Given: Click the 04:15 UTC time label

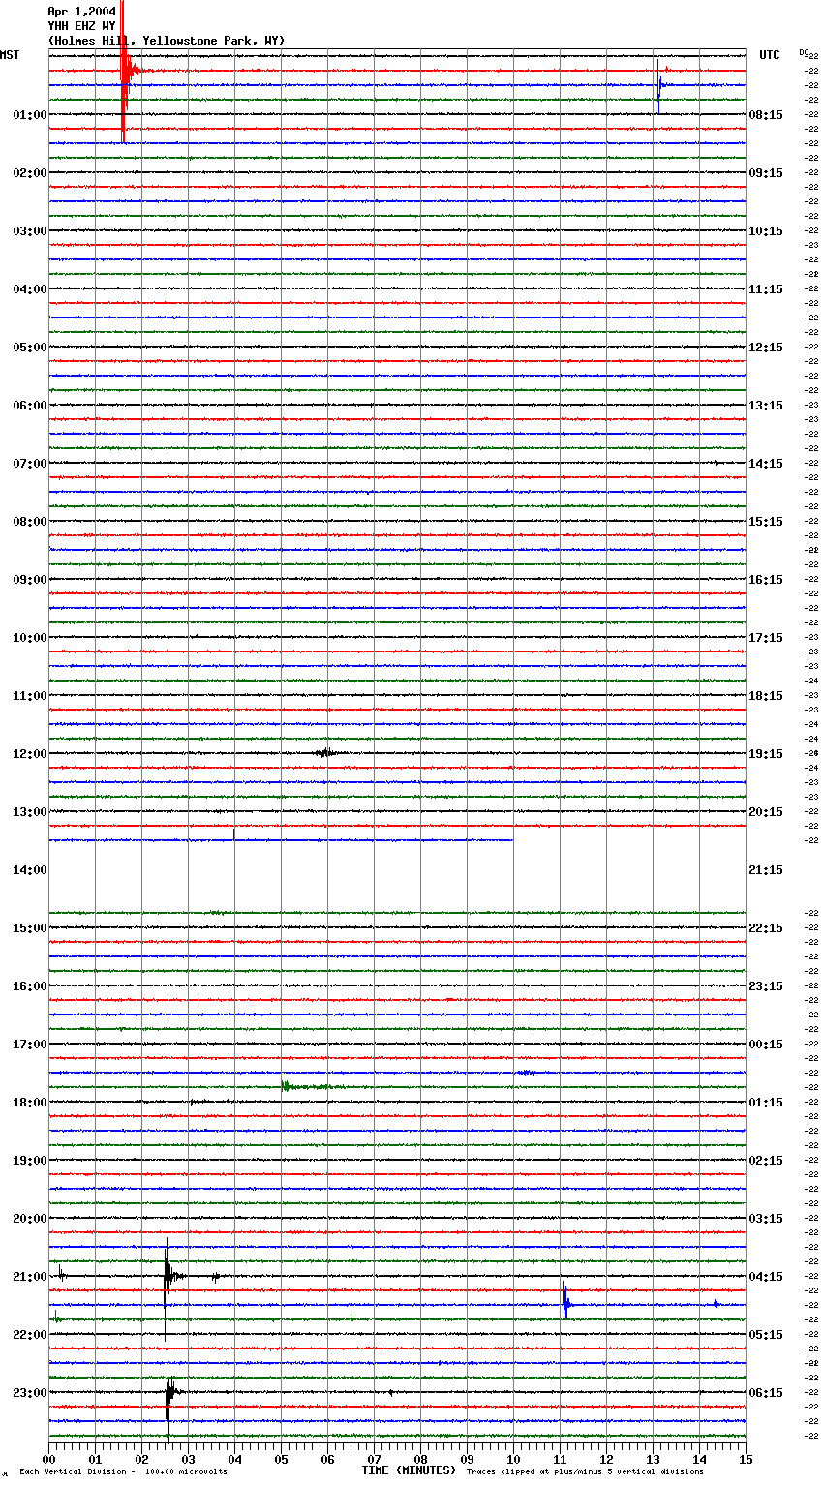Looking at the screenshot, I should [x=766, y=1277].
